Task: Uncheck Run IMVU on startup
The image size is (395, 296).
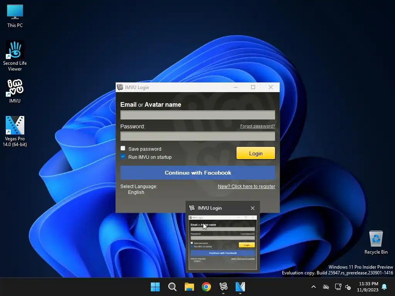Action: (x=123, y=156)
